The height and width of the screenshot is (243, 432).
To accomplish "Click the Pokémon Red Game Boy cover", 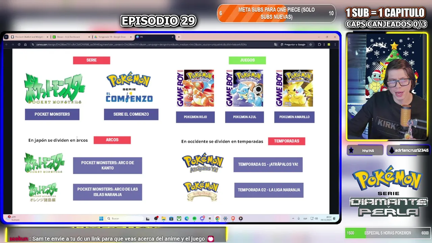I will 195,88.
